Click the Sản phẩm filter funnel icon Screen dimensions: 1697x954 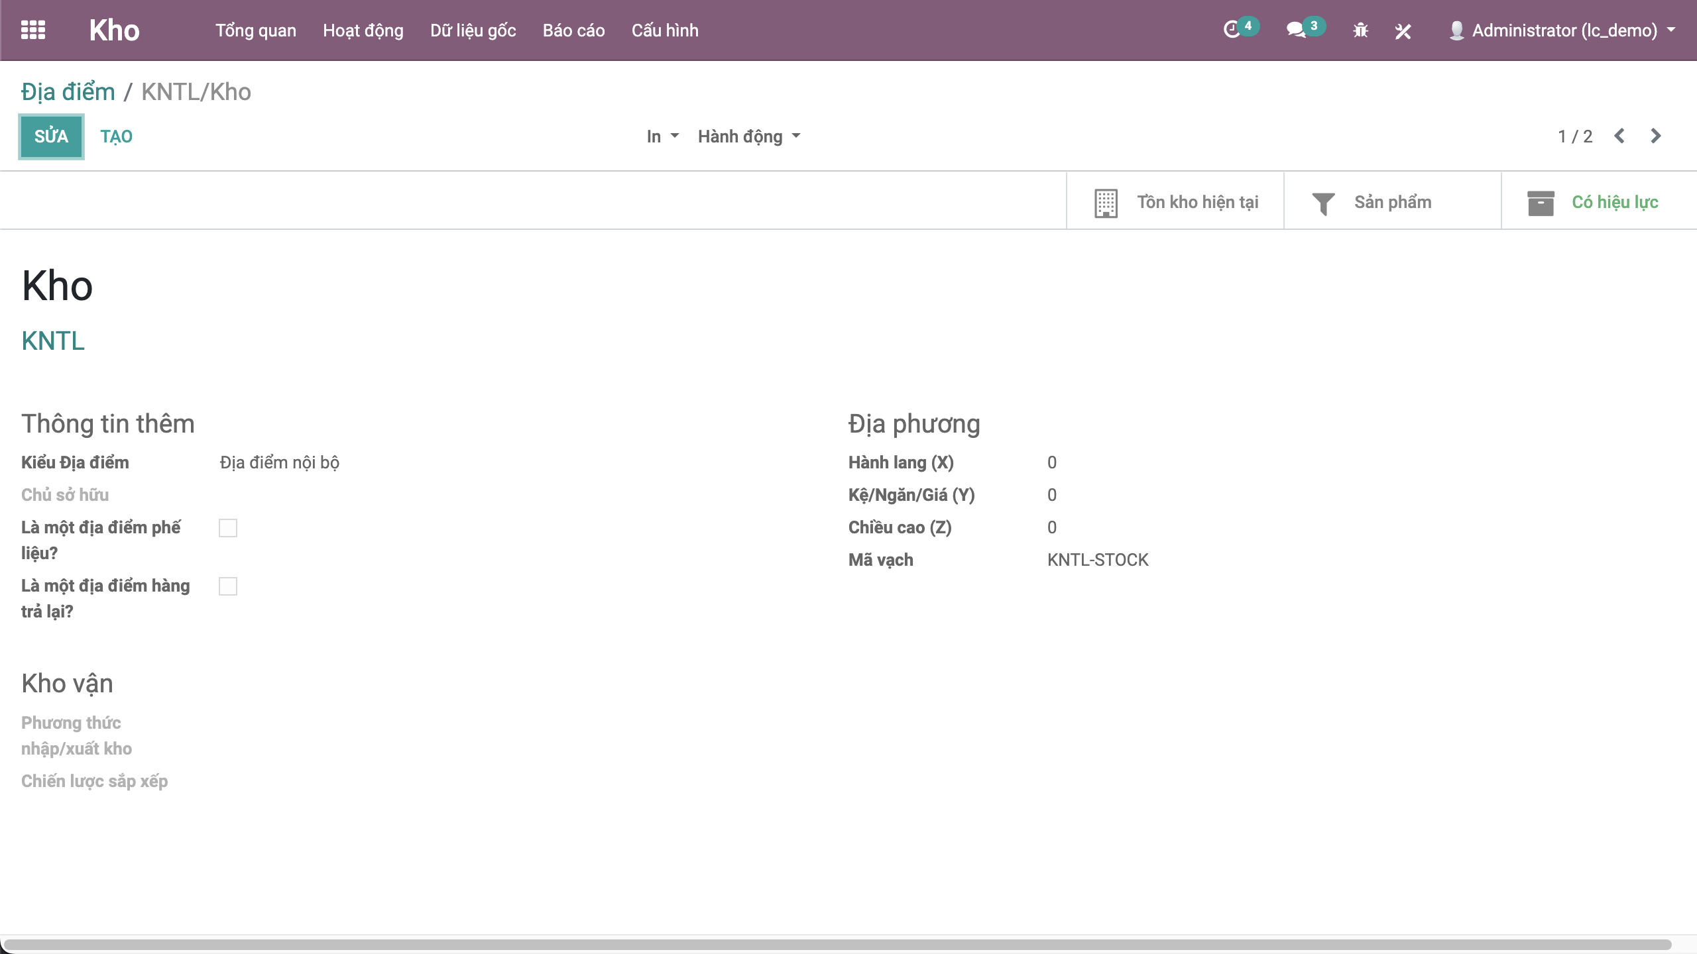pyautogui.click(x=1323, y=203)
